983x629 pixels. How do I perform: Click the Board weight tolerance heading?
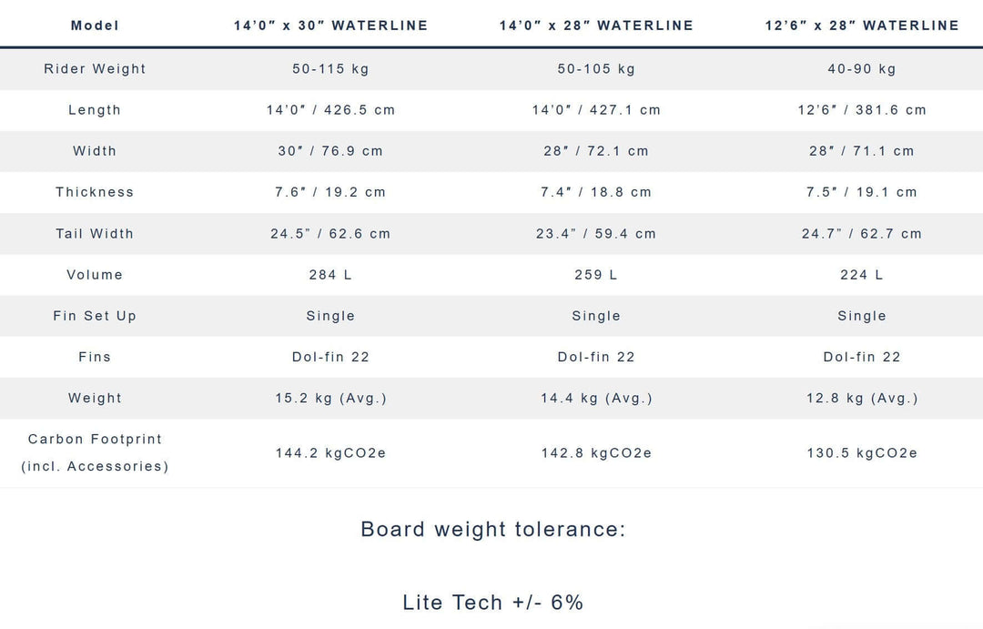tap(492, 530)
